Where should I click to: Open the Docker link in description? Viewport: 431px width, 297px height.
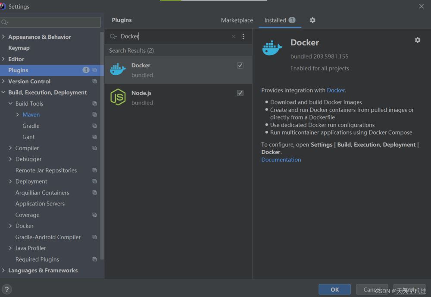coord(336,90)
